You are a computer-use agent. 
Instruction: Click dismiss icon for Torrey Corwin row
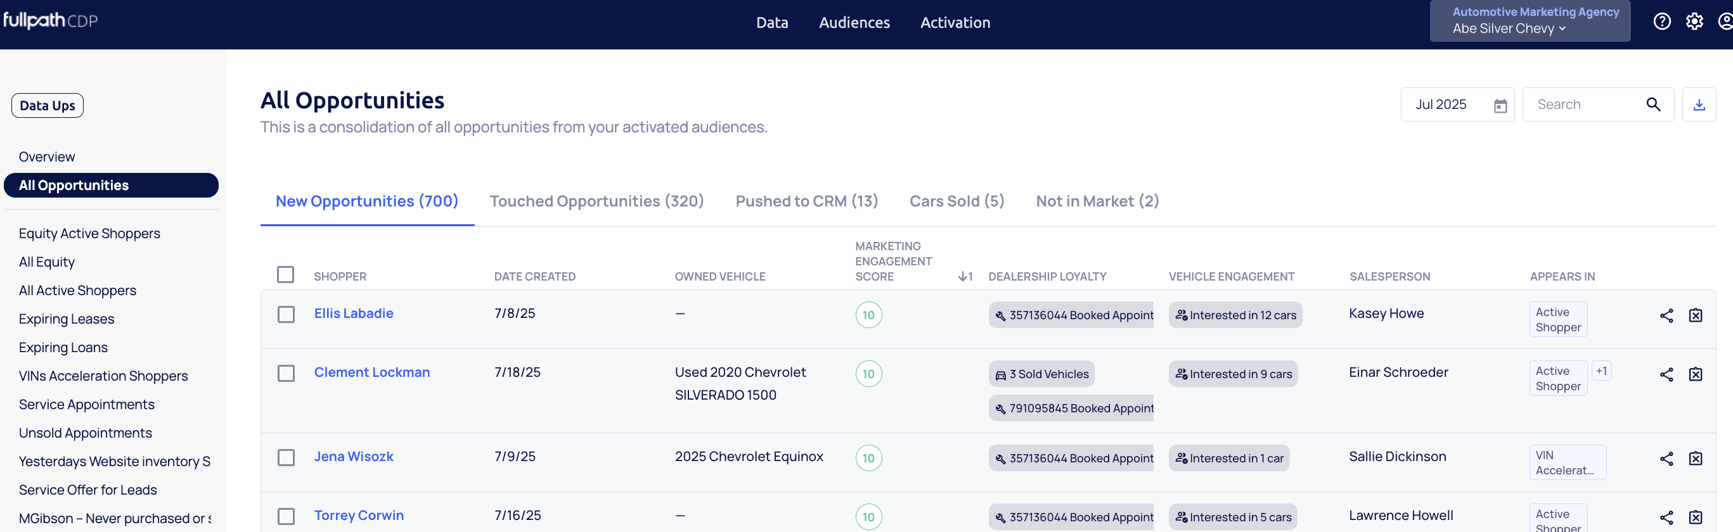click(x=1695, y=517)
